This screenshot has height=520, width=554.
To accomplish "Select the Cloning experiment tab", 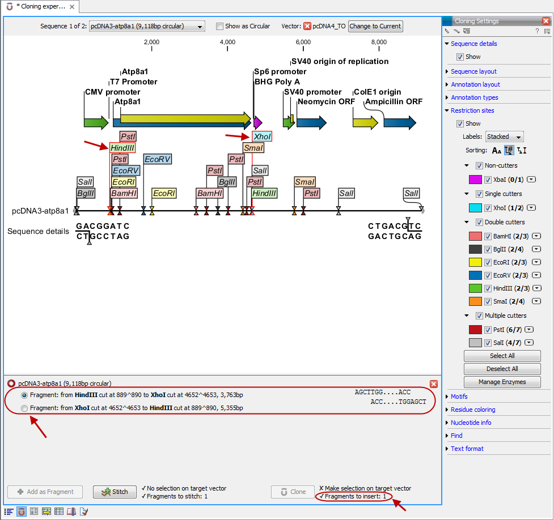I will pyautogui.click(x=40, y=7).
